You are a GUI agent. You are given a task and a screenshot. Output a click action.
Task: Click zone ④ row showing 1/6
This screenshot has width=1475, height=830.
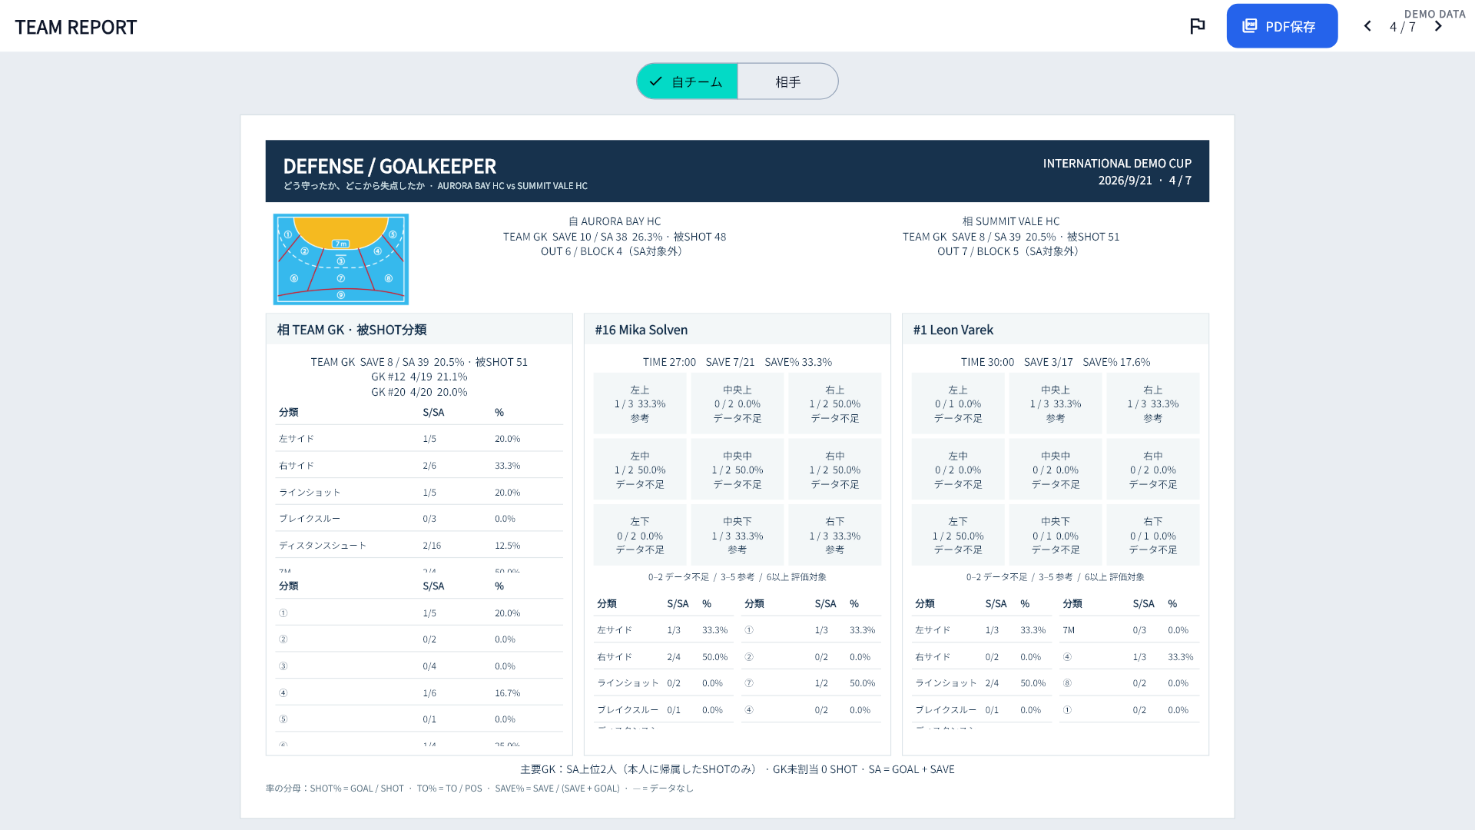point(419,692)
